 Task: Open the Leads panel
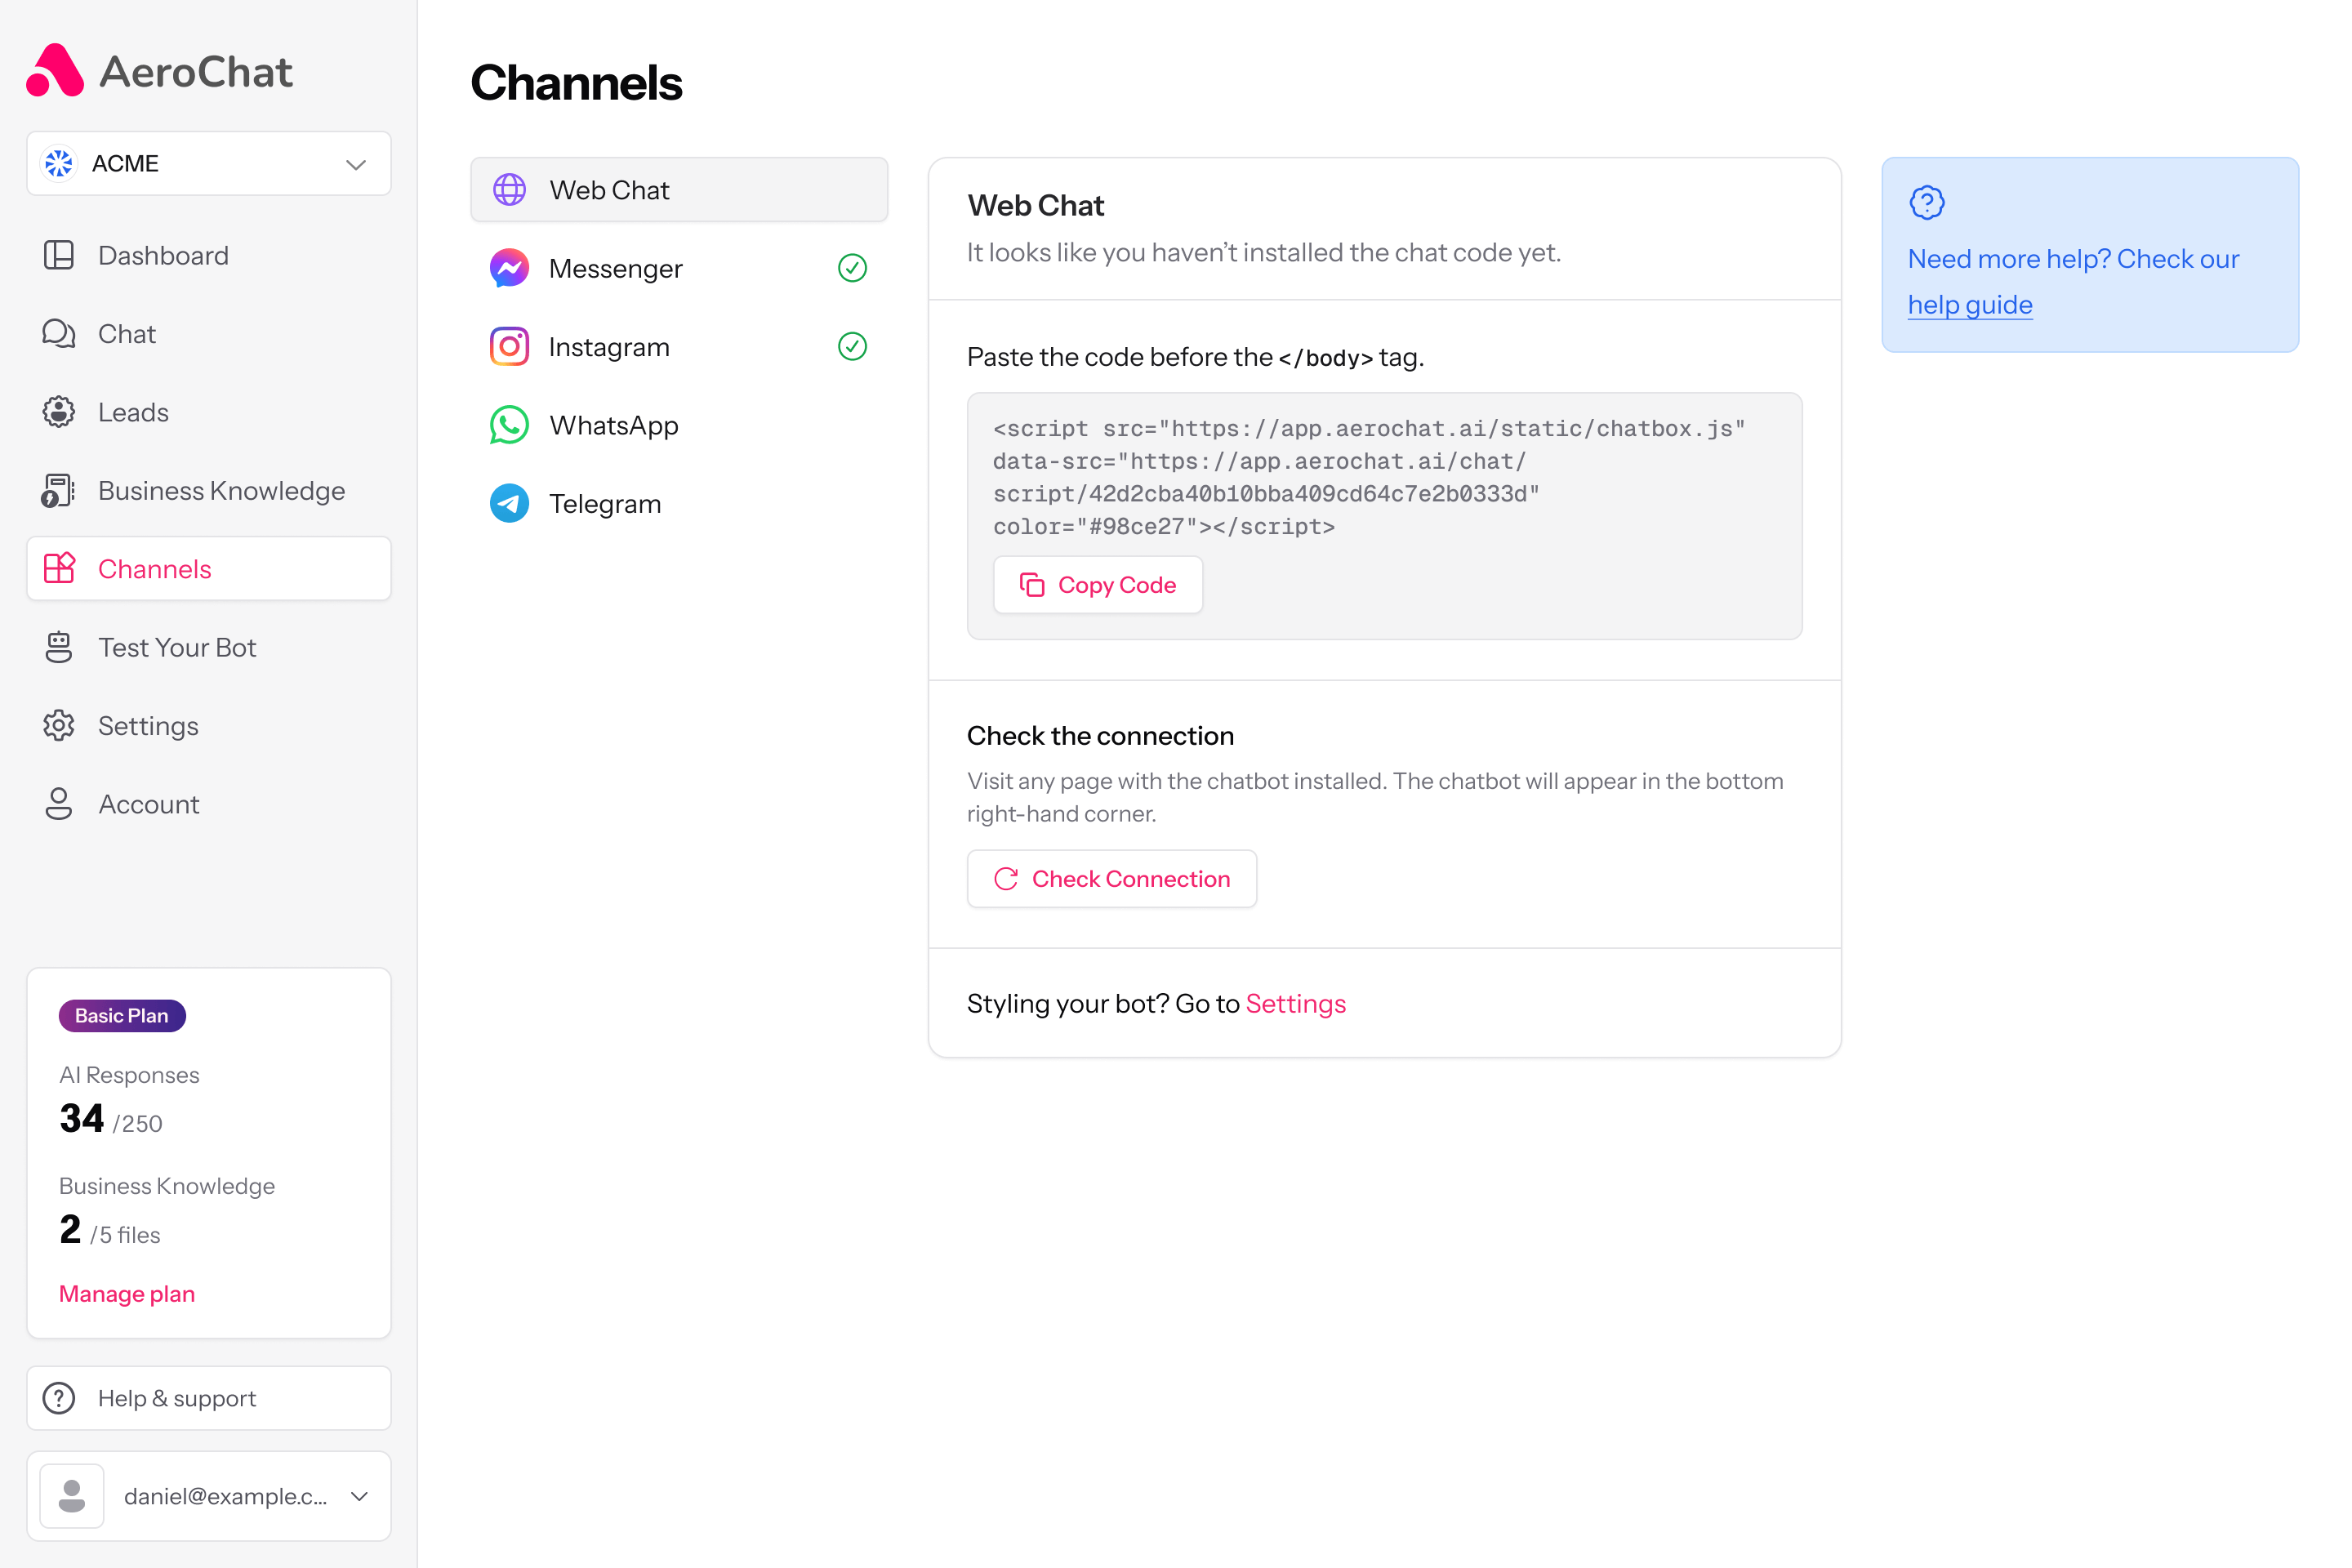pos(133,411)
